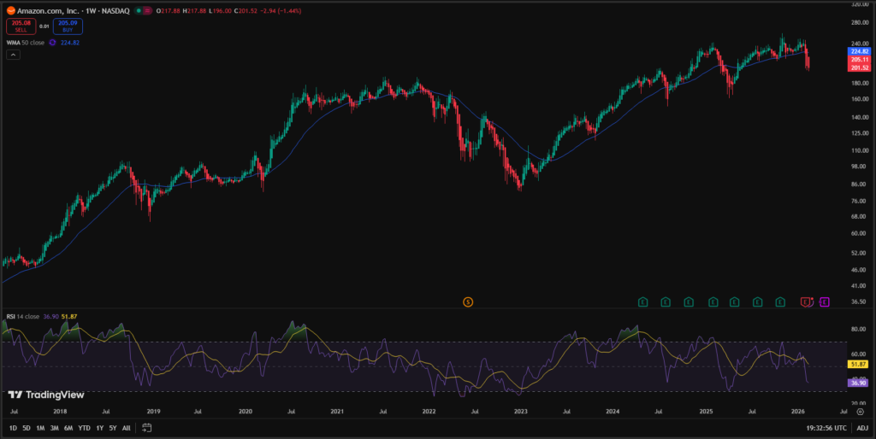Open timezone menu at 19:32:56 UTC
The width and height of the screenshot is (876, 439).
[x=826, y=428]
